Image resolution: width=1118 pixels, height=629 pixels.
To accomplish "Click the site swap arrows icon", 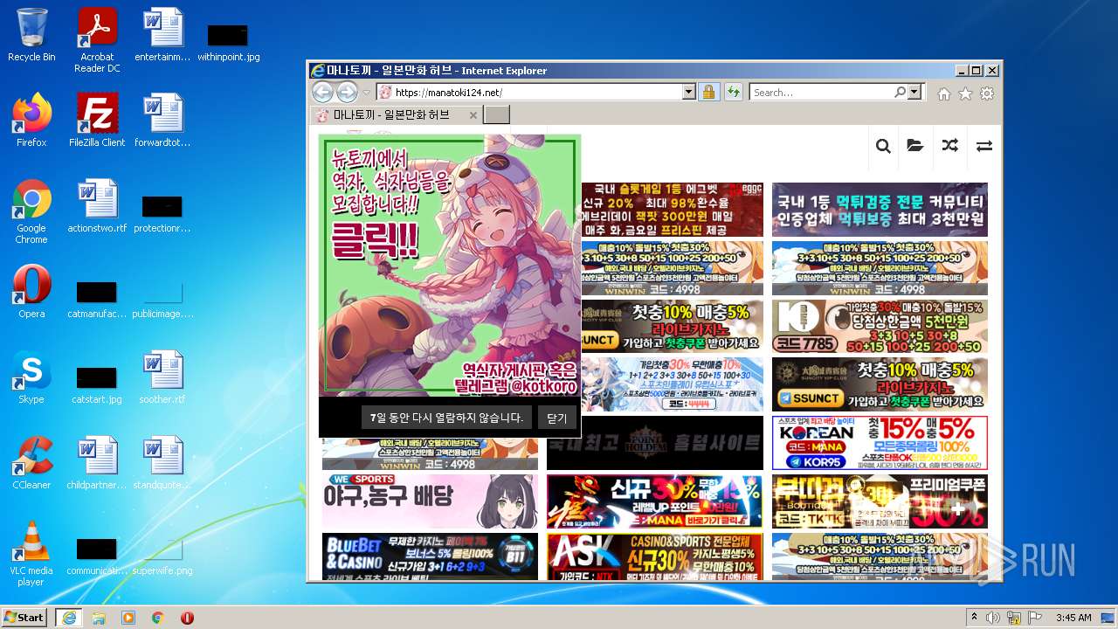I will tap(984, 146).
